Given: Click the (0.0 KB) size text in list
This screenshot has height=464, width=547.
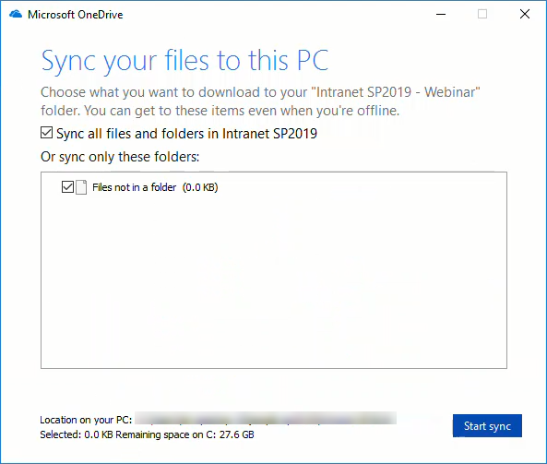Looking at the screenshot, I should pyautogui.click(x=200, y=187).
